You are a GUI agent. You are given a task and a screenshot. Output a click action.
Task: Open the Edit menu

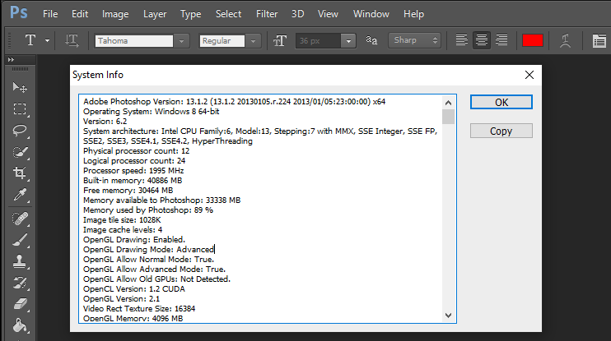80,14
